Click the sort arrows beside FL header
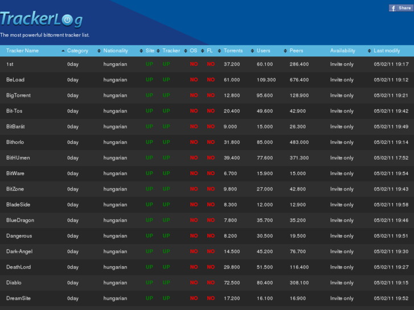 click(x=219, y=51)
